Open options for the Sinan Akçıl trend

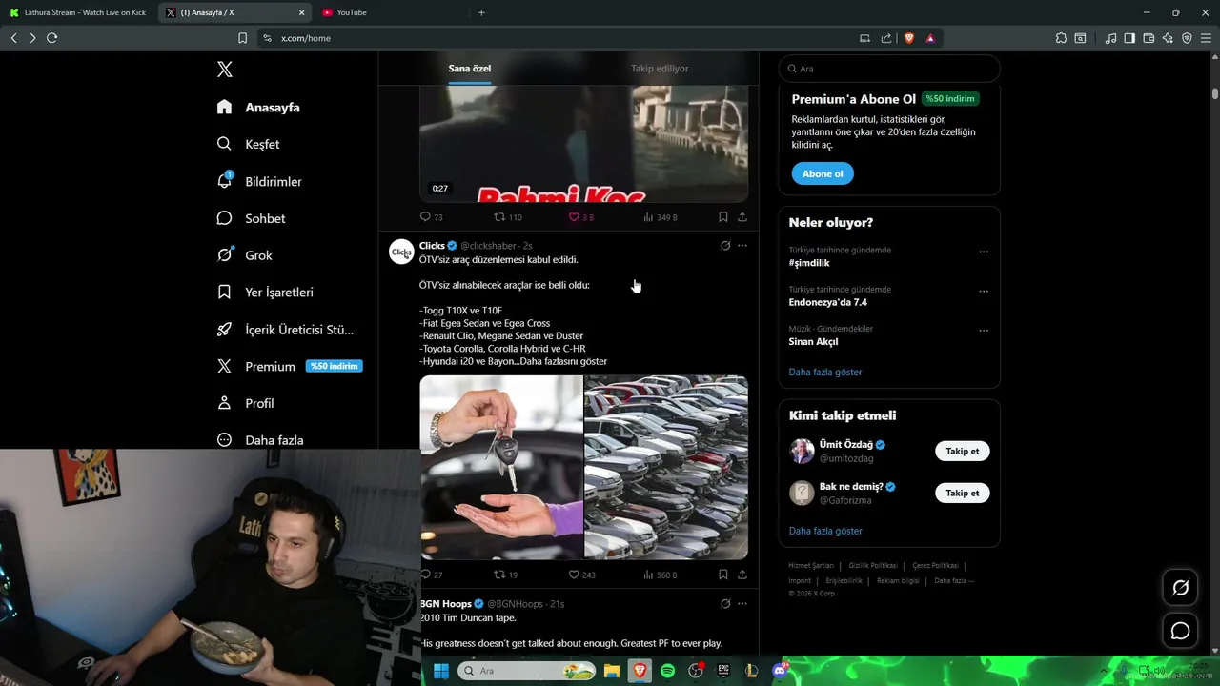click(x=984, y=331)
